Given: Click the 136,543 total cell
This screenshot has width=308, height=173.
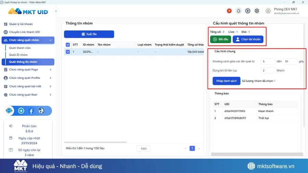Looking at the screenshot, I should point(195,52).
